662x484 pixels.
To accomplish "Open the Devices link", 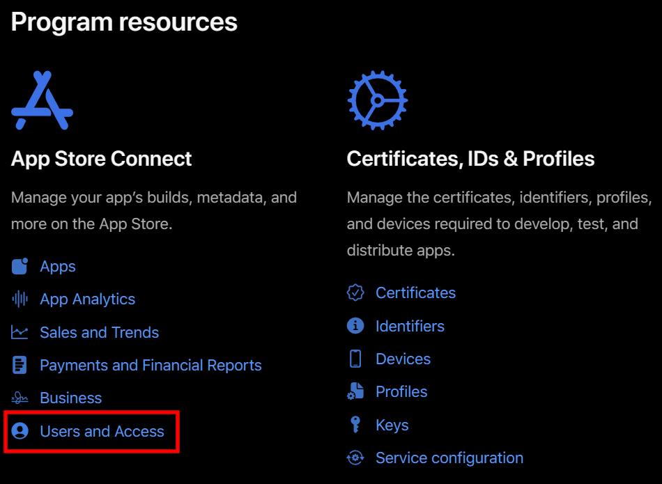I will point(403,359).
